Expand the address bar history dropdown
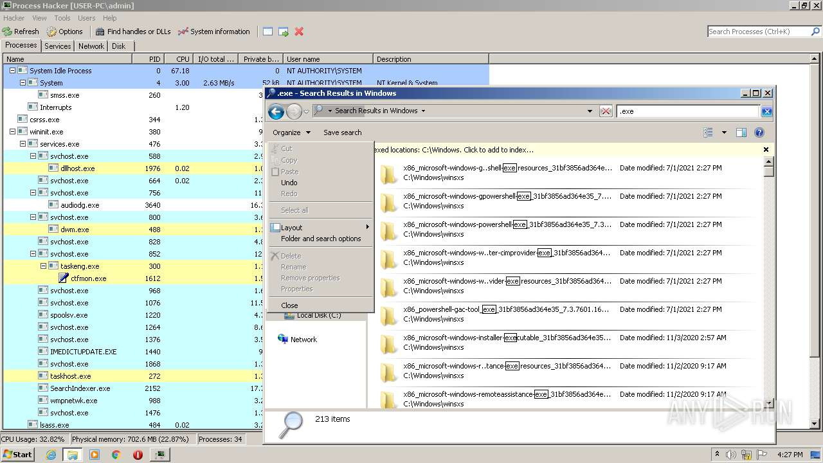This screenshot has width=823, height=463. [590, 111]
